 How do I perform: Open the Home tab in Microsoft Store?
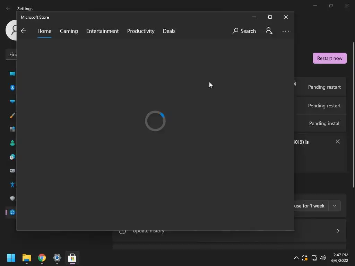44,31
